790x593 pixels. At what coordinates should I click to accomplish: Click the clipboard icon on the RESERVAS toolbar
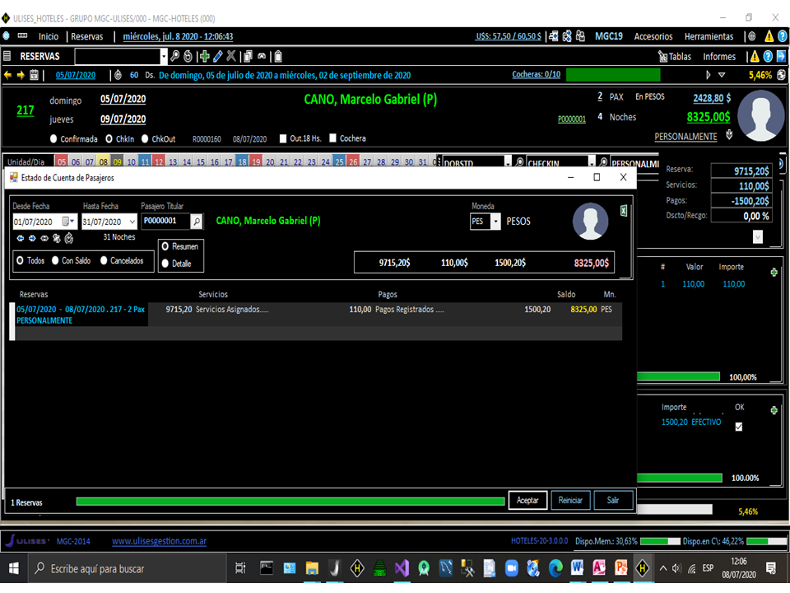coord(278,56)
